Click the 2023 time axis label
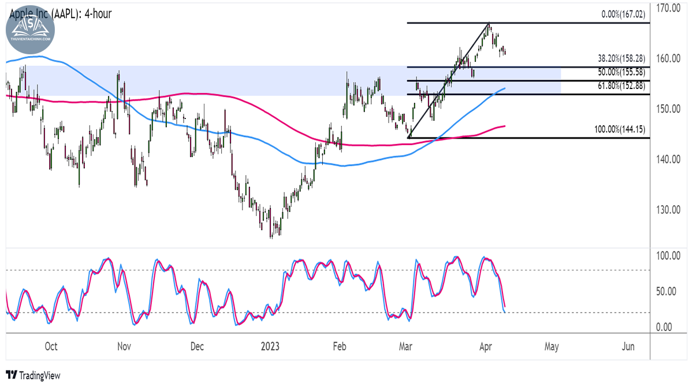This screenshot has width=693, height=390. pyautogui.click(x=270, y=347)
